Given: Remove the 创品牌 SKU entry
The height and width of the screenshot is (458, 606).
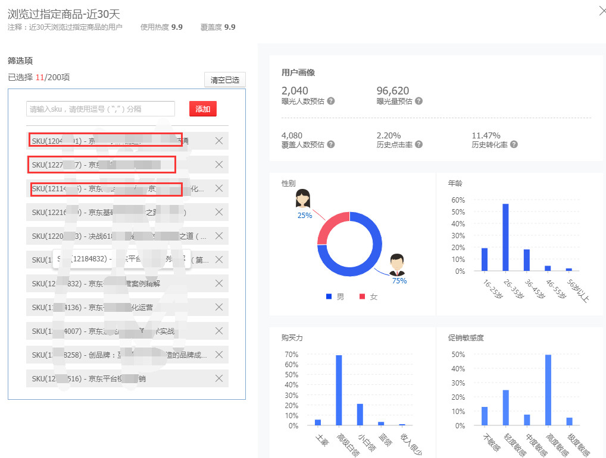Looking at the screenshot, I should tap(219, 355).
